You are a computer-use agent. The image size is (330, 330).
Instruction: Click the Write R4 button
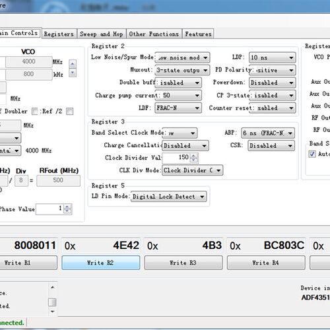[266, 263]
